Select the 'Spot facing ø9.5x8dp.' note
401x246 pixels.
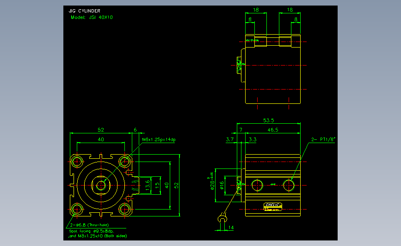pos(92,231)
